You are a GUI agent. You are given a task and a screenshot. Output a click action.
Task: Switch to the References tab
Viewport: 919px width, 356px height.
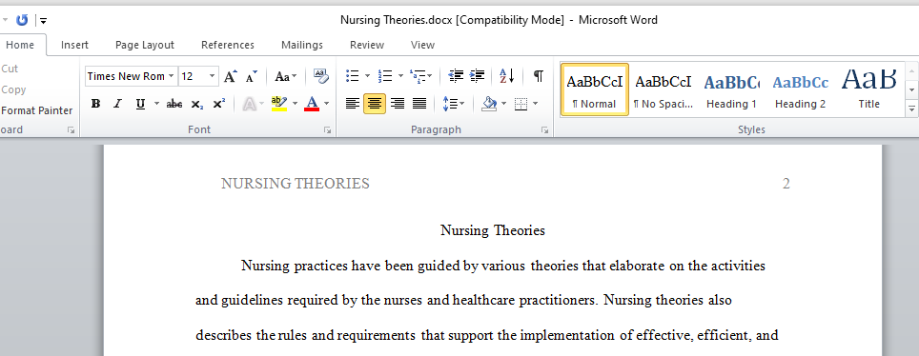coord(228,45)
